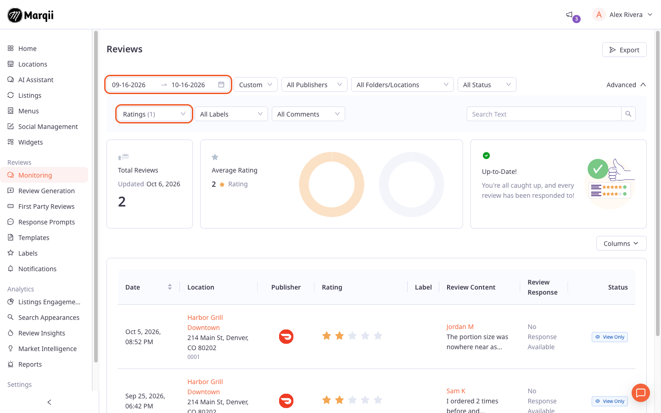This screenshot has height=413, width=661.
Task: Open the announcements megaphone icon
Action: point(569,15)
